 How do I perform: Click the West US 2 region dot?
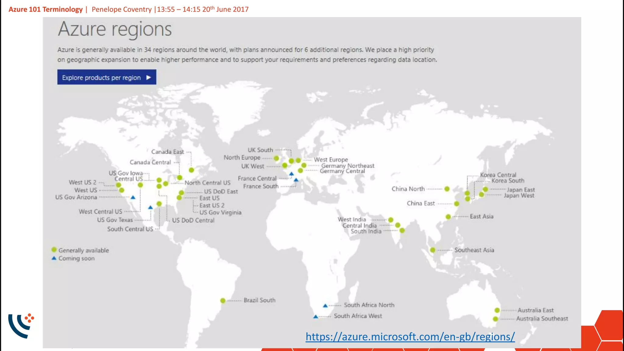tap(119, 185)
